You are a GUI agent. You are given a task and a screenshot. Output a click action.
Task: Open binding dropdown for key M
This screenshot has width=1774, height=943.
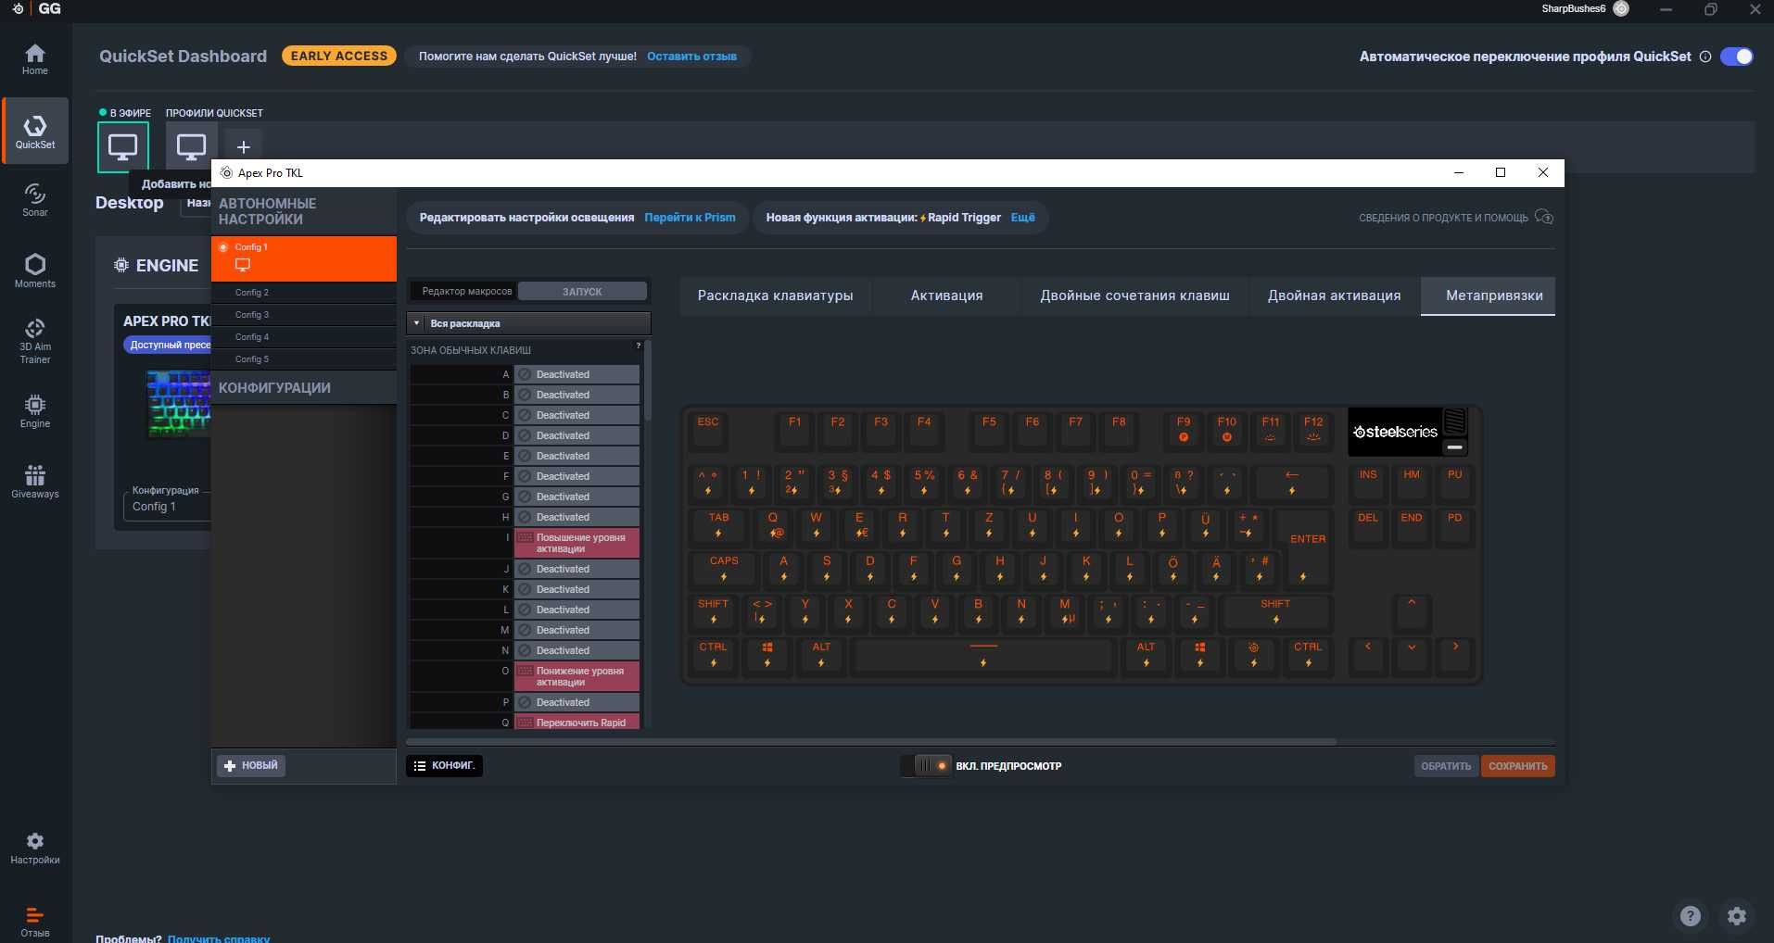[577, 630]
